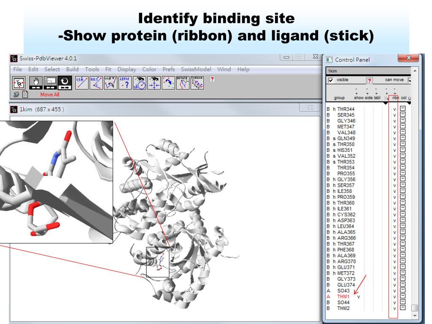Viewport: 432px width, 324px height.
Task: Click the show column header
Action: [x=359, y=97]
